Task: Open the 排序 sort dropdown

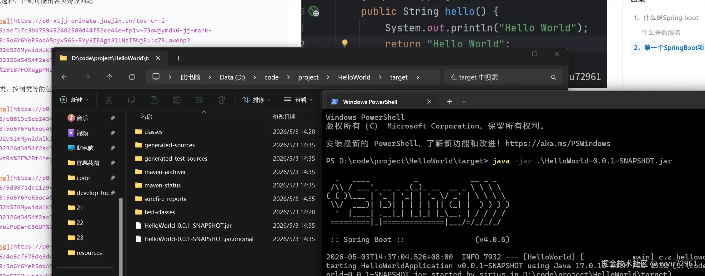Action: tap(256, 100)
